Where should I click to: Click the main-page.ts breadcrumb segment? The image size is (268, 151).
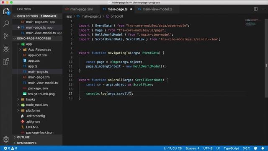tap(91, 16)
